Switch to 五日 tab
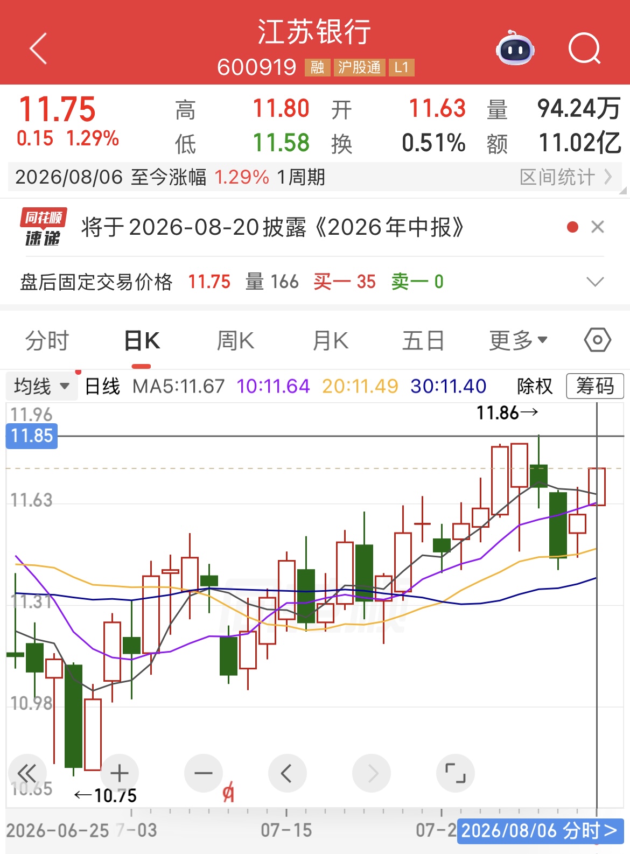 [x=423, y=341]
